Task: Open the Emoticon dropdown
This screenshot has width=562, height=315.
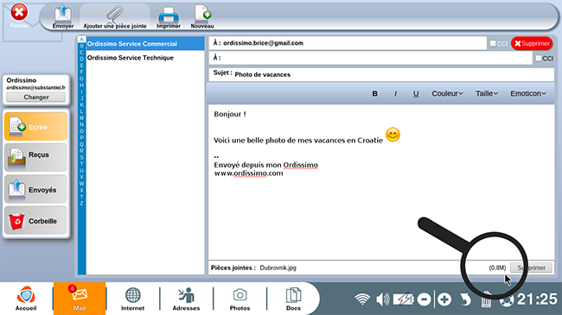Action: click(x=528, y=93)
